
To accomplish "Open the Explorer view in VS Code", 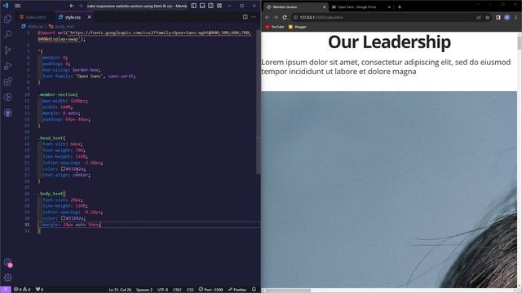I will click(8, 19).
